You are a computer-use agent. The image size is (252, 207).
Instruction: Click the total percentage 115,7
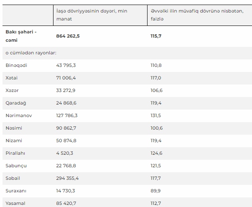tap(156, 36)
